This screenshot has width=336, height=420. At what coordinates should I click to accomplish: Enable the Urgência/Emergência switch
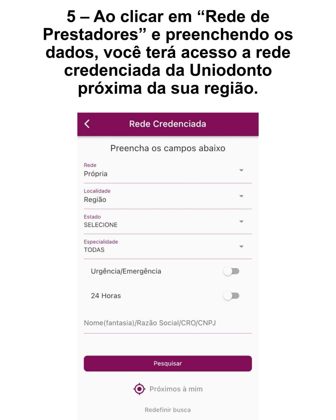231,272
